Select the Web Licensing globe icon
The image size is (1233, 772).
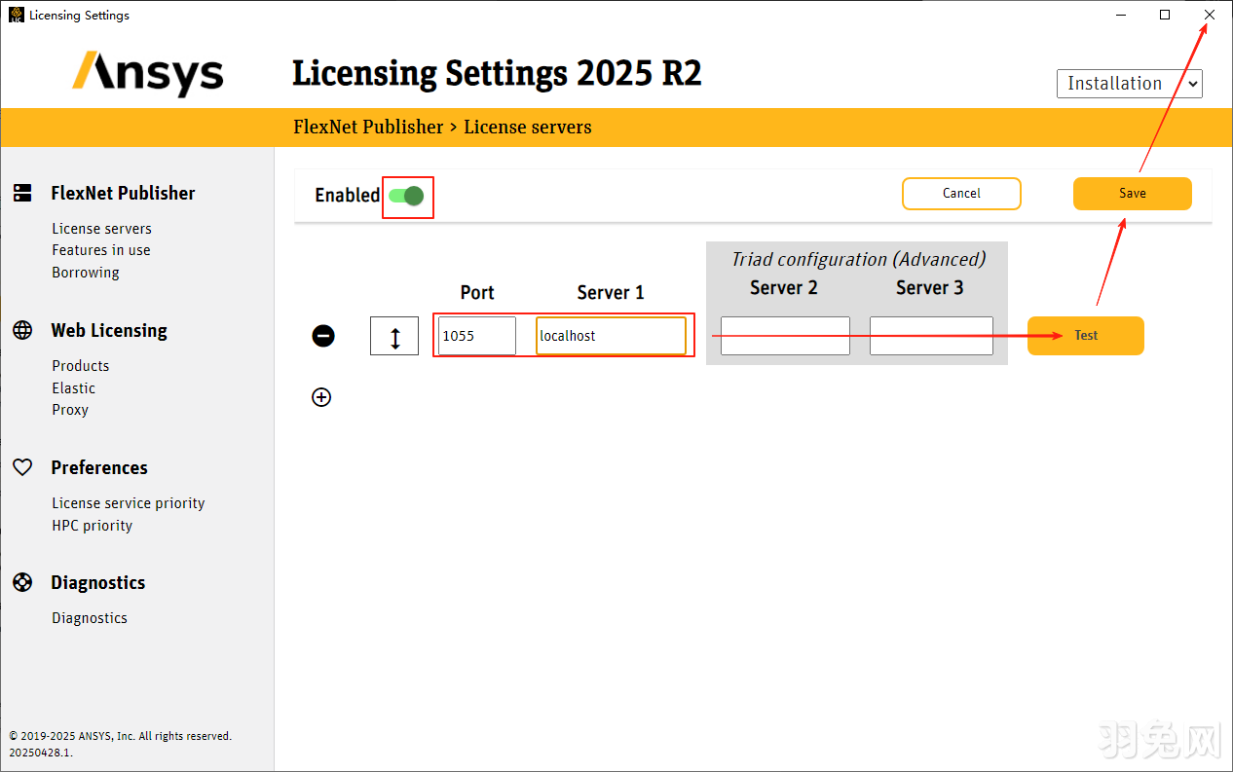tap(22, 330)
